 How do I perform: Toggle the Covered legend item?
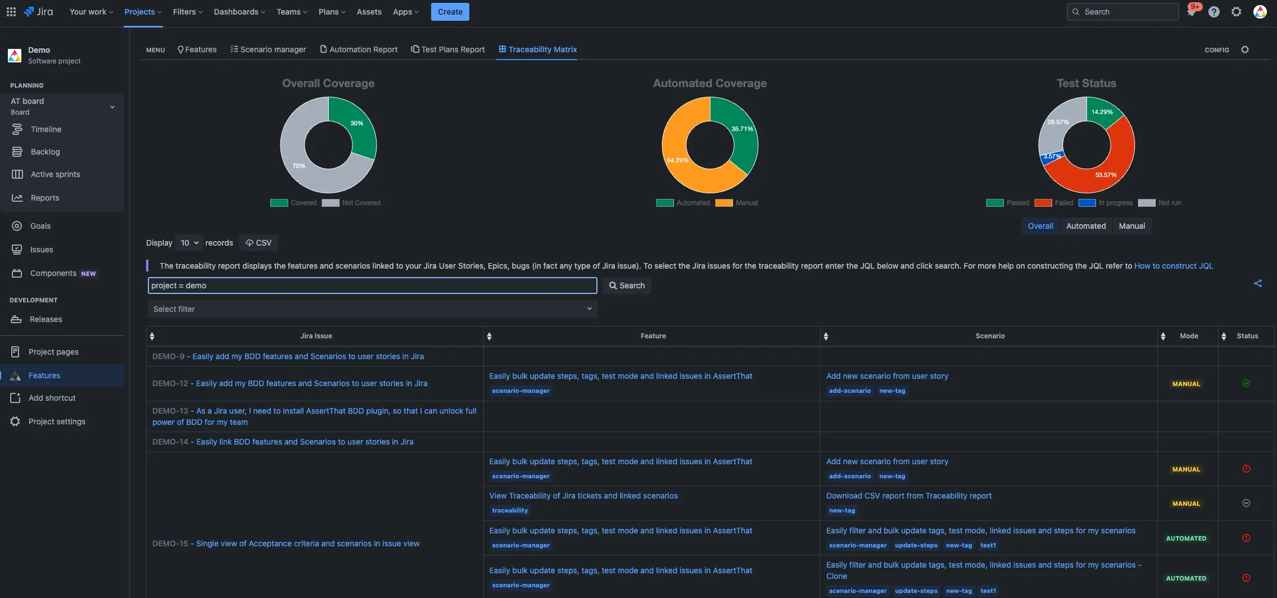tap(293, 203)
